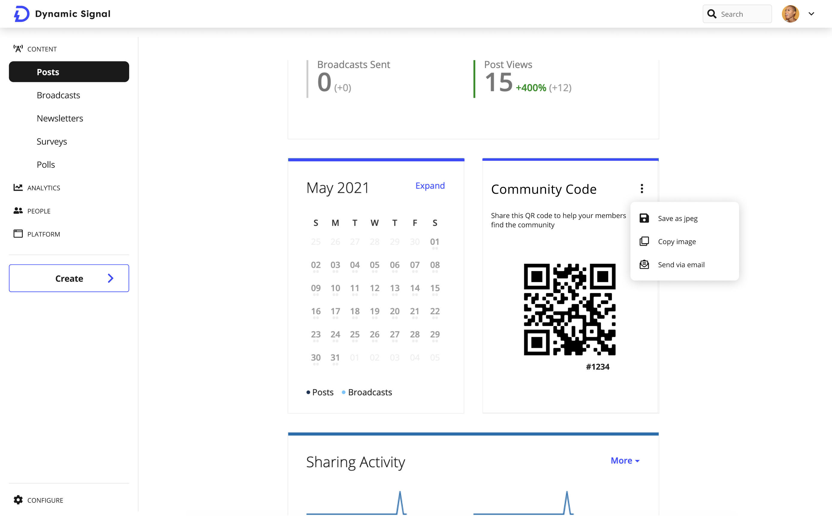Open the Configure gear icon
The height and width of the screenshot is (520, 832).
point(18,500)
